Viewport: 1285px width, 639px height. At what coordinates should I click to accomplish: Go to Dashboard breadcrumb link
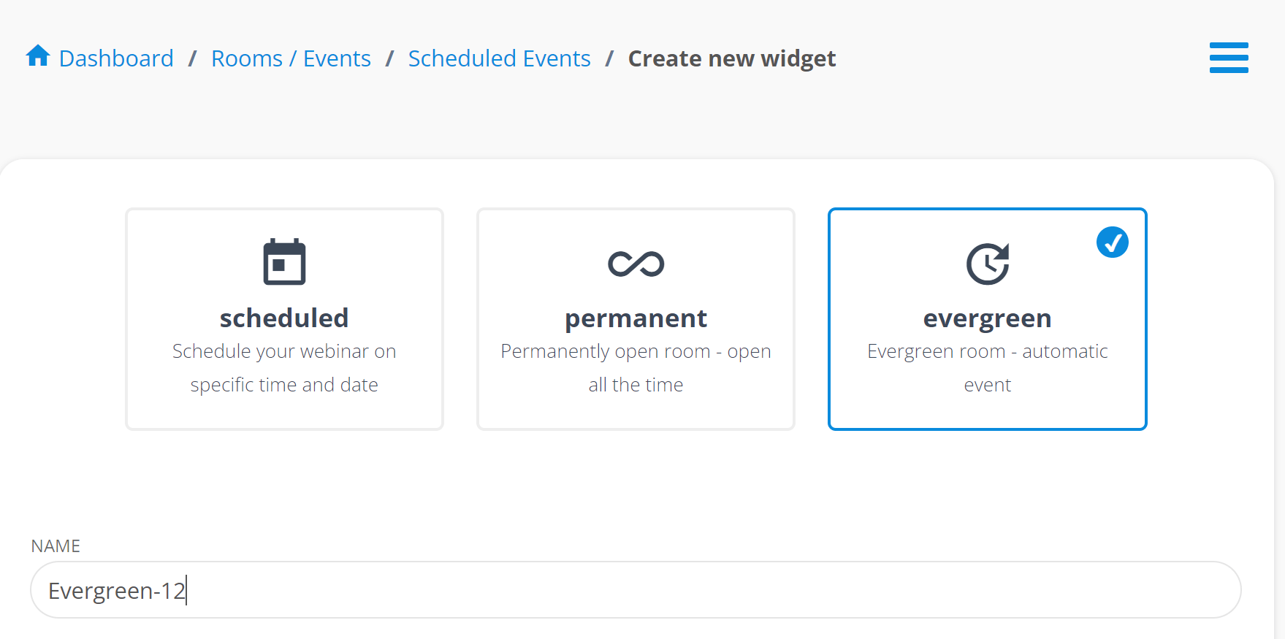[116, 58]
